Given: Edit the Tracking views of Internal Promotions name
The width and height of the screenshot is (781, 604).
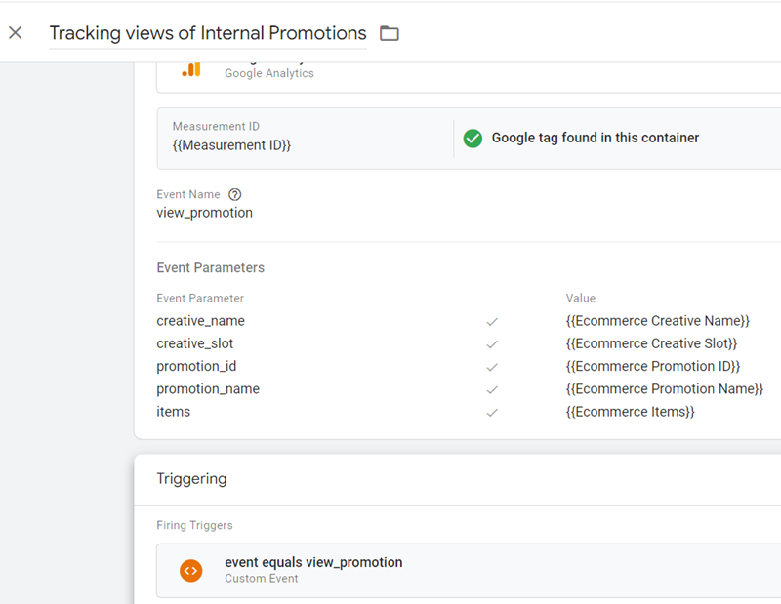Looking at the screenshot, I should (208, 32).
